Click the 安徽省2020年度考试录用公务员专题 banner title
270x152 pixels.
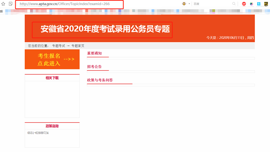click(x=105, y=29)
